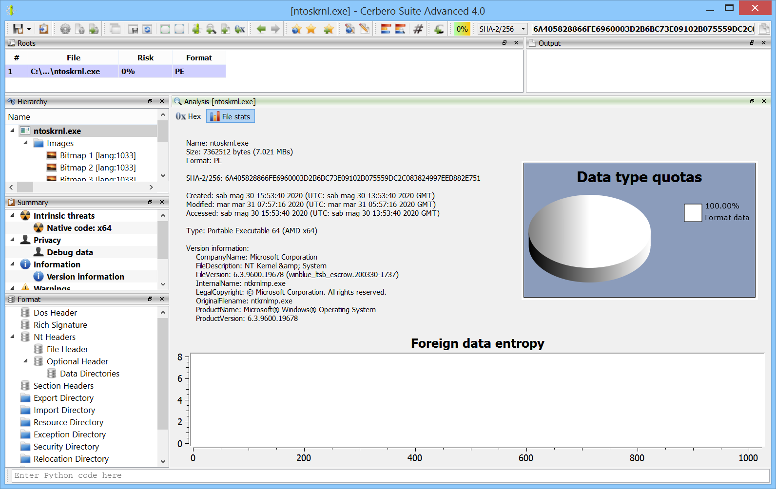The height and width of the screenshot is (489, 776).
Task: Open the SHA-2/256 hash type dropdown
Action: click(x=503, y=29)
